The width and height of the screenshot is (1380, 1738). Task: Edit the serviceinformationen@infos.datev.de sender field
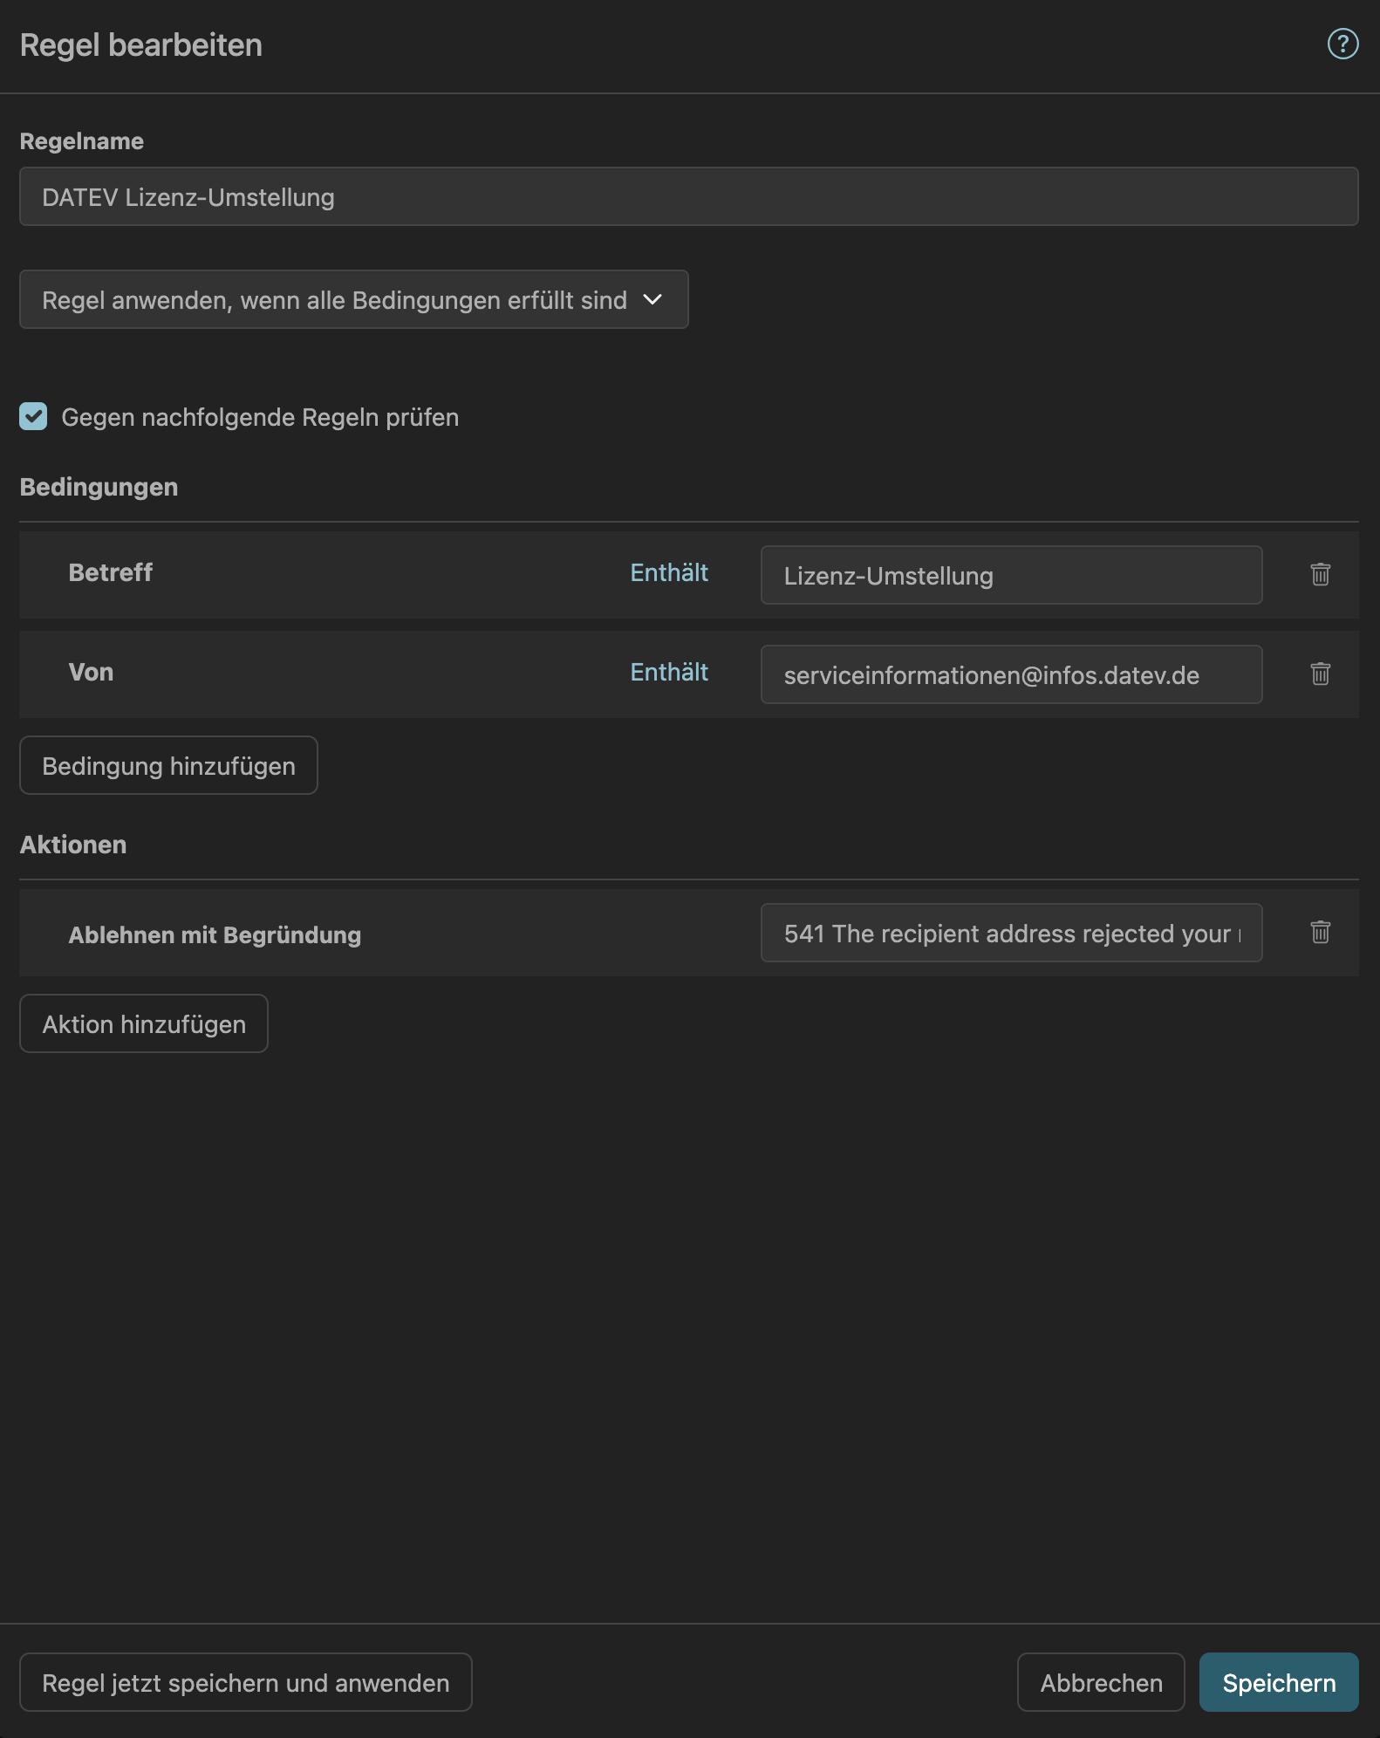[x=1010, y=675]
